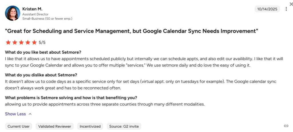Click the Source: G2 invite tag
The height and width of the screenshot is (132, 293).
click(124, 126)
